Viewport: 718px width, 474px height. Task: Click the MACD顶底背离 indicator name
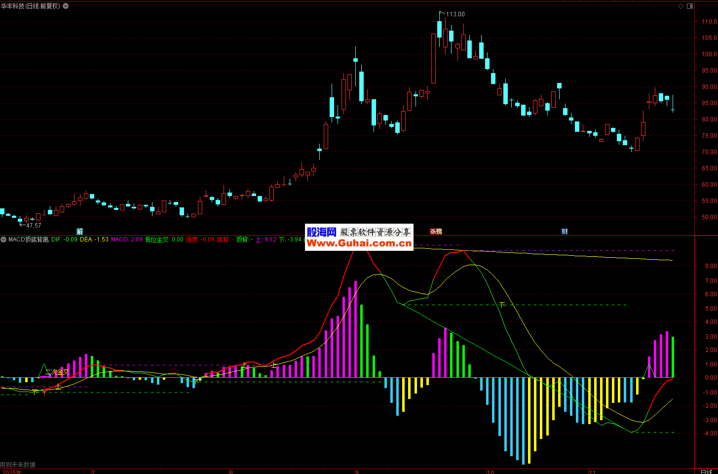tap(29, 239)
